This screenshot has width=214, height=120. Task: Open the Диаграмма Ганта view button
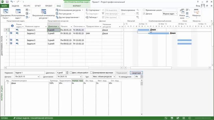click(x=6, y=14)
